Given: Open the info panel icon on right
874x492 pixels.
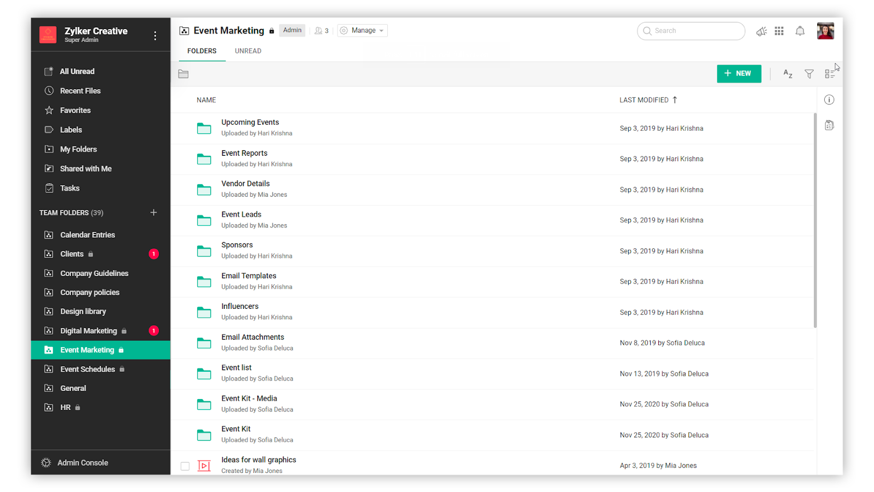Looking at the screenshot, I should pyautogui.click(x=829, y=99).
